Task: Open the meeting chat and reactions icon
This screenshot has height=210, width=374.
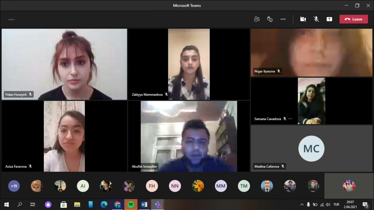Action: [x=270, y=19]
